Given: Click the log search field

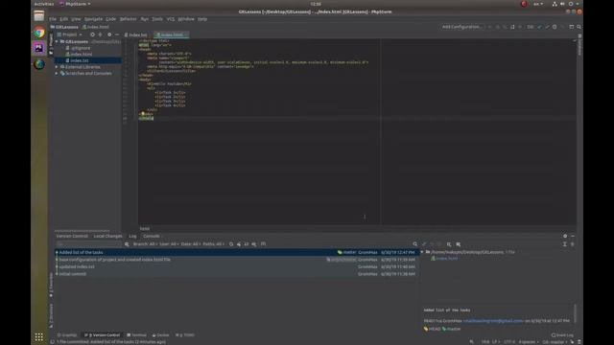Looking at the screenshot, I should pos(89,244).
